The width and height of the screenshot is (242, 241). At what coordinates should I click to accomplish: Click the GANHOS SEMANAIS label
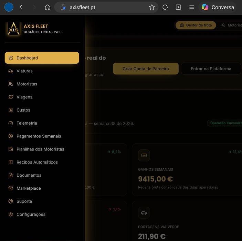tap(156, 169)
